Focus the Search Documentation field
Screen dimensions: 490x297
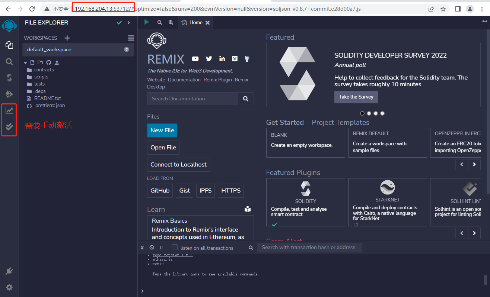tap(192, 99)
